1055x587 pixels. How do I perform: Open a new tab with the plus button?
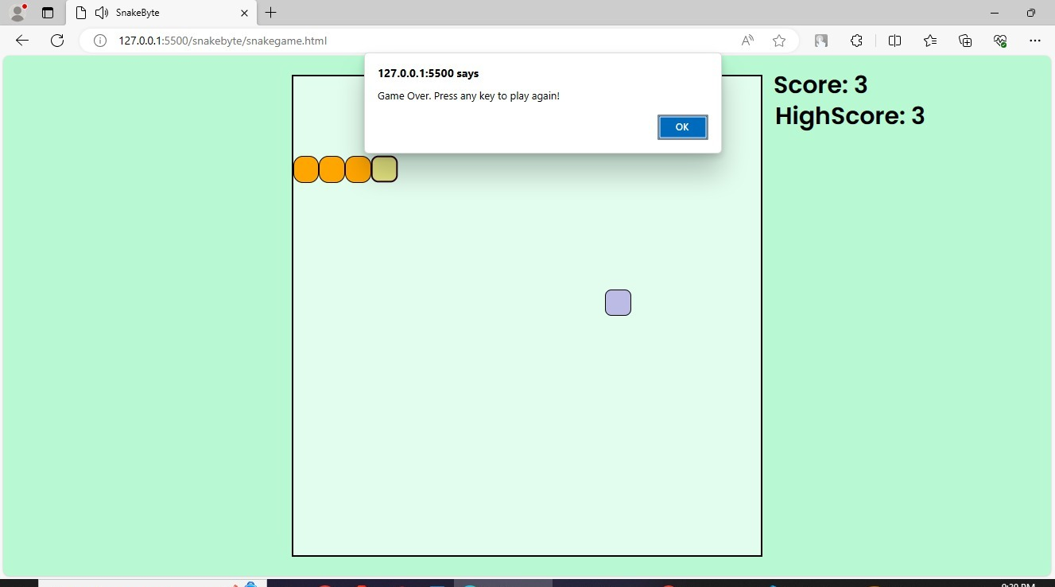[x=271, y=13]
